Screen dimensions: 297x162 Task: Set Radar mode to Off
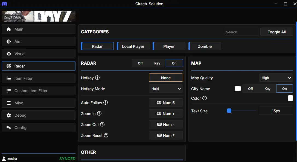(x=140, y=63)
